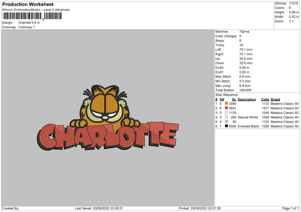Click thread code 1249
This screenshot has width=301, height=212.
(x=265, y=112)
